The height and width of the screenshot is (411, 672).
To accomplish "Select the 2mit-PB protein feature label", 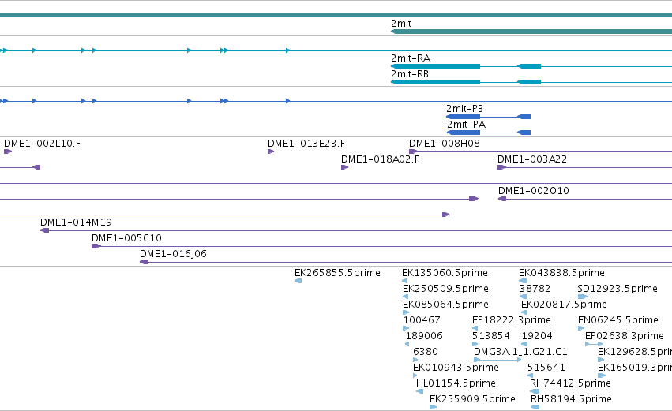I will point(464,109).
